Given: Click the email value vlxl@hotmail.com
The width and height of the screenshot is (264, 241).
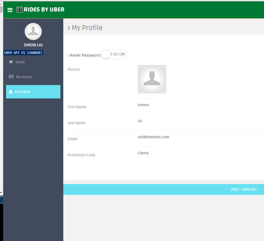Looking at the screenshot, I should tap(153, 137).
